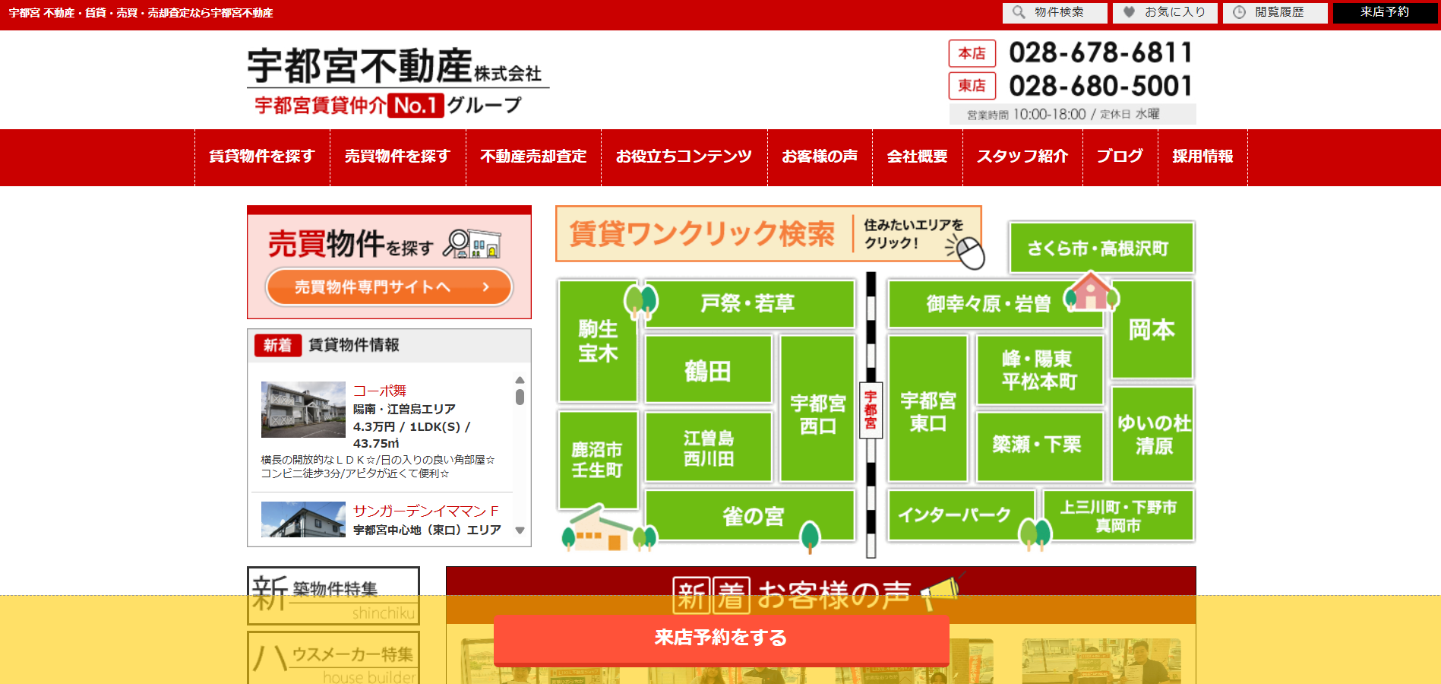The image size is (1441, 684).
Task: Open the 売買物件を探す menu
Action: click(398, 157)
